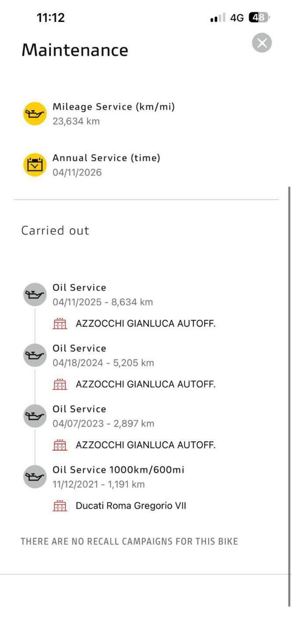This screenshot has height=632, width=292.
Task: Tap oil can icon for 04/11/2025 service
Action: (x=35, y=295)
